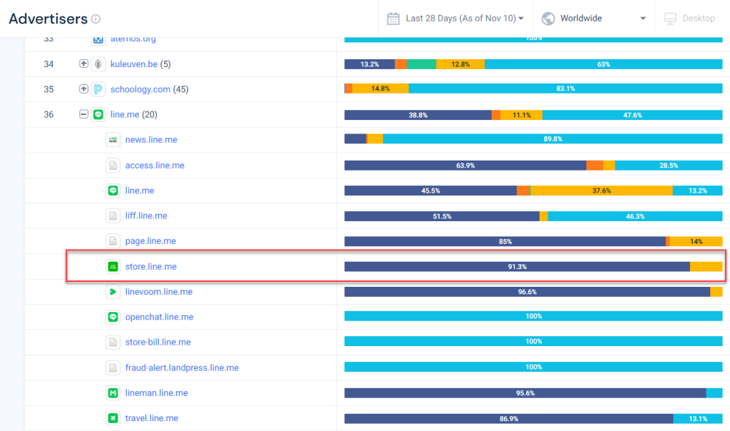
Task: Click the schoology.com favicon
Action: 98,89
